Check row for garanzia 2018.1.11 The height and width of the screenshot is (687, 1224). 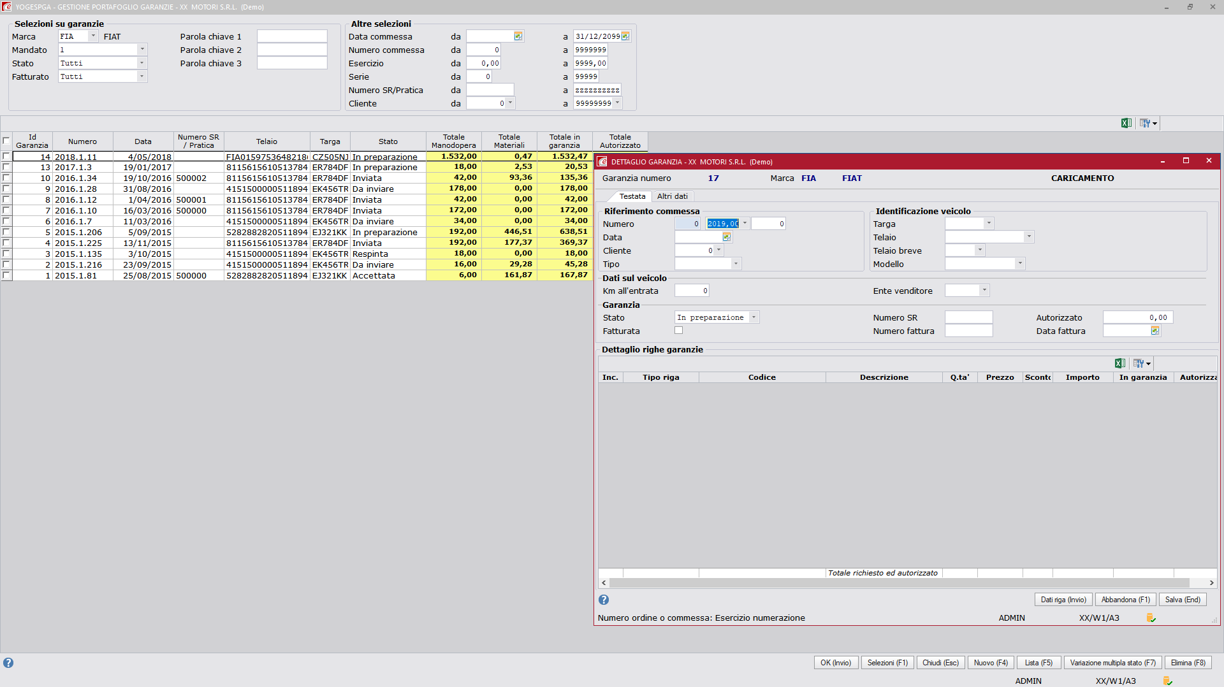click(x=6, y=156)
